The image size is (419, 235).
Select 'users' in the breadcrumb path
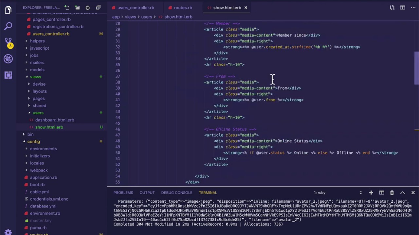[147, 17]
